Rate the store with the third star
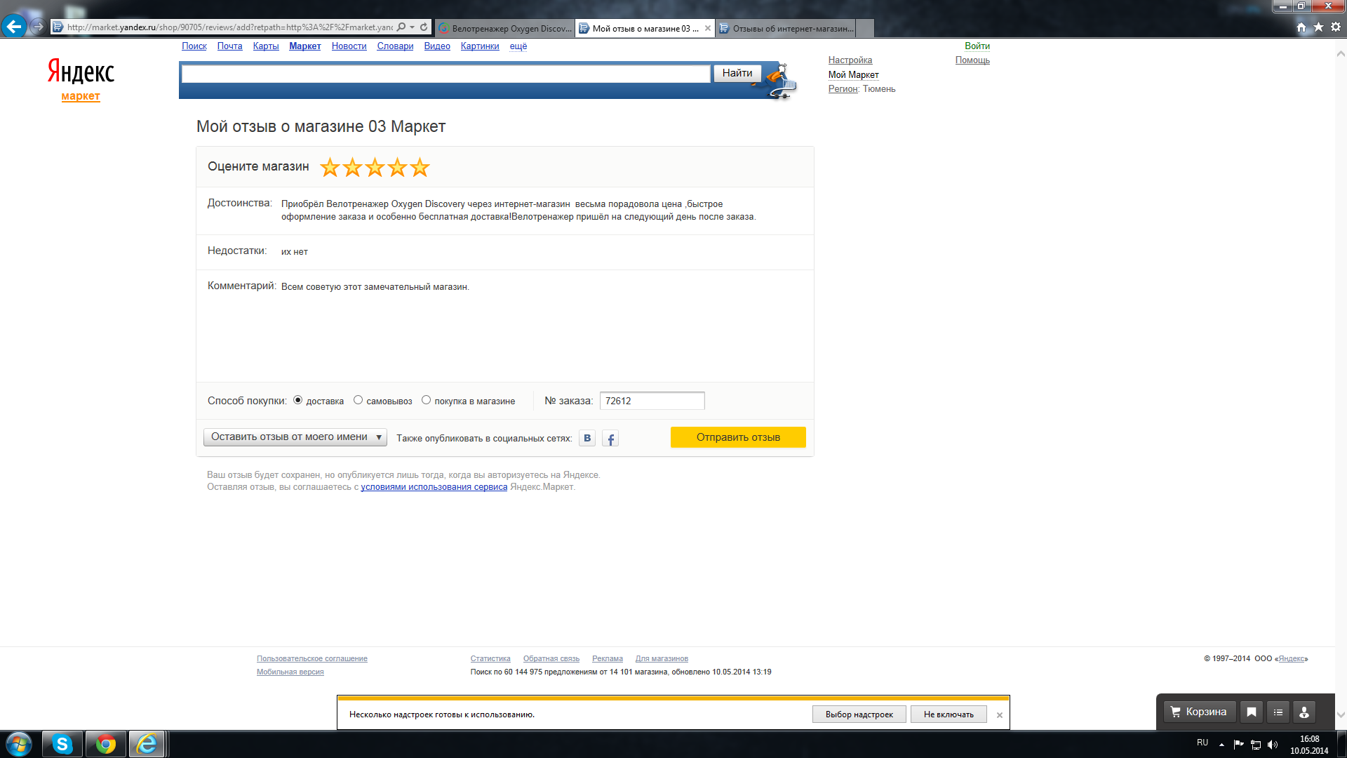The height and width of the screenshot is (758, 1347). click(375, 168)
